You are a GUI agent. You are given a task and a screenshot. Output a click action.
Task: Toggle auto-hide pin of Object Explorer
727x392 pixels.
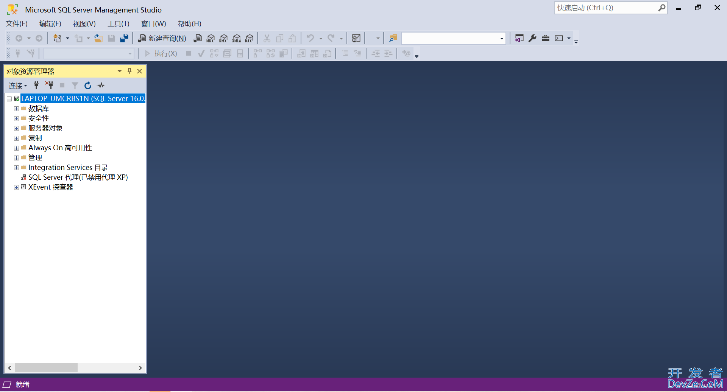[129, 71]
